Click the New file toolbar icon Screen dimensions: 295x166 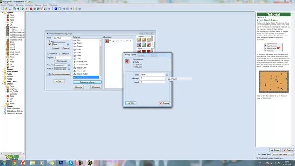click(3, 9)
